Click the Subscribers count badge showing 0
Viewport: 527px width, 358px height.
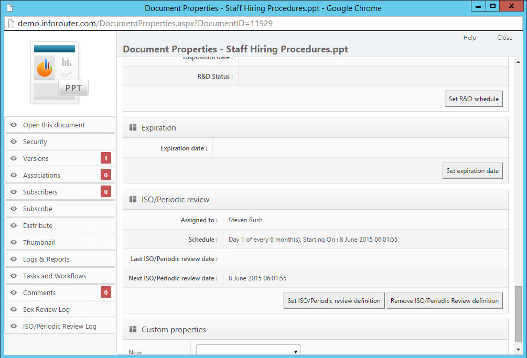pos(106,192)
